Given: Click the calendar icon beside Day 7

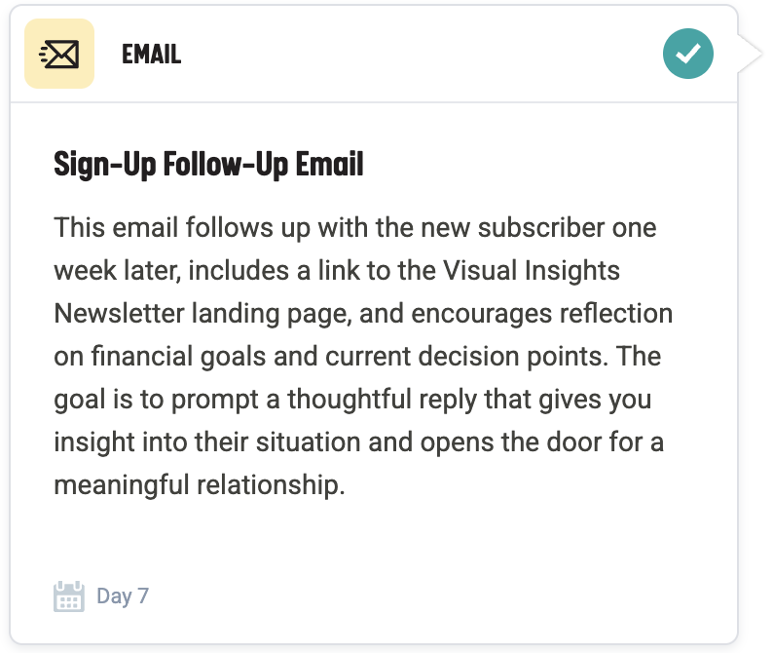Looking at the screenshot, I should (69, 595).
